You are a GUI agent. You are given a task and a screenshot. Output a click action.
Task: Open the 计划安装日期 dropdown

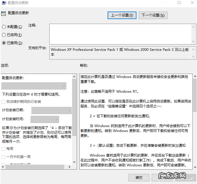click(x=52, y=111)
